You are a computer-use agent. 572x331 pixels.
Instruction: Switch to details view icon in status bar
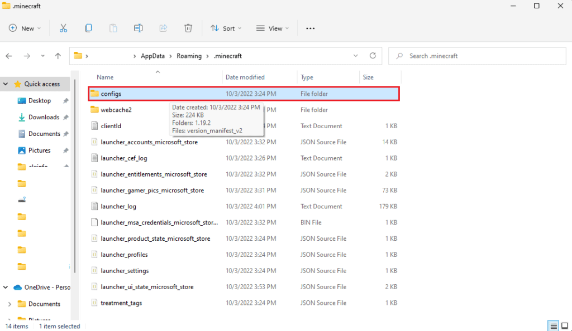(554, 326)
